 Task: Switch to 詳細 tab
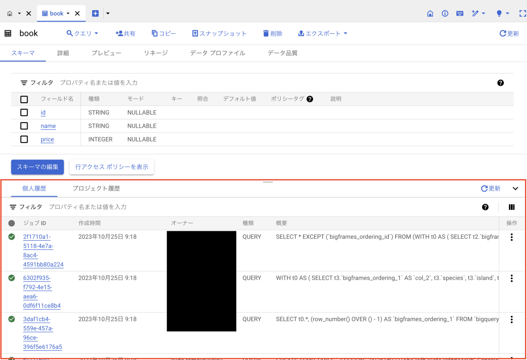click(x=63, y=53)
